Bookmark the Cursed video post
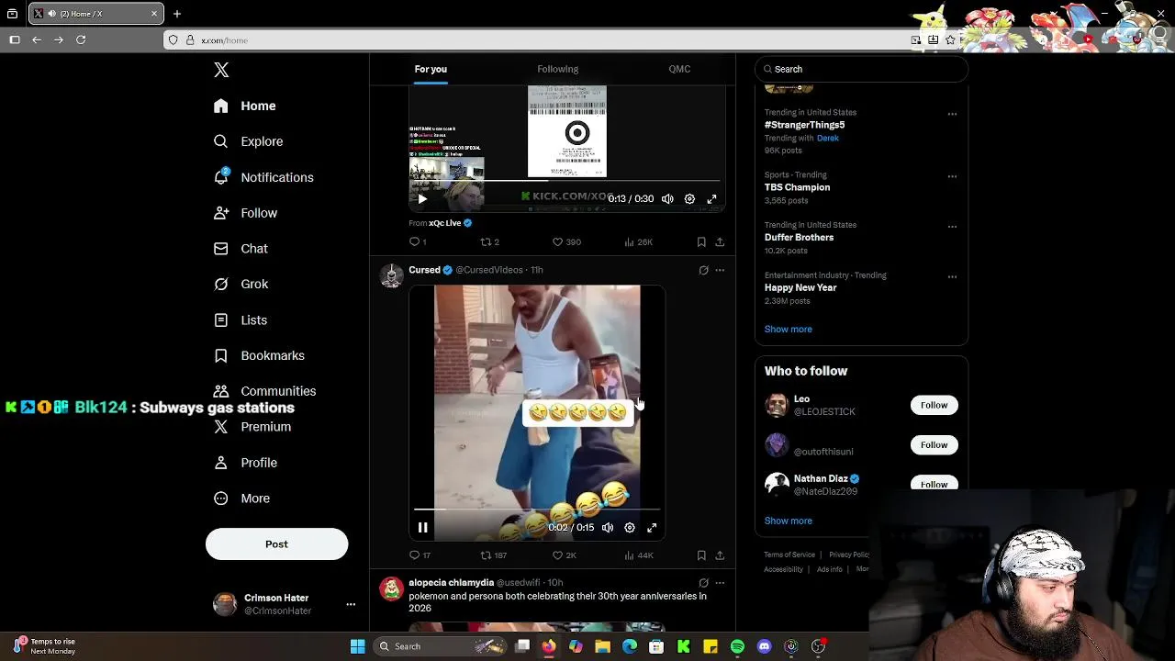1175x661 pixels. coord(701,555)
